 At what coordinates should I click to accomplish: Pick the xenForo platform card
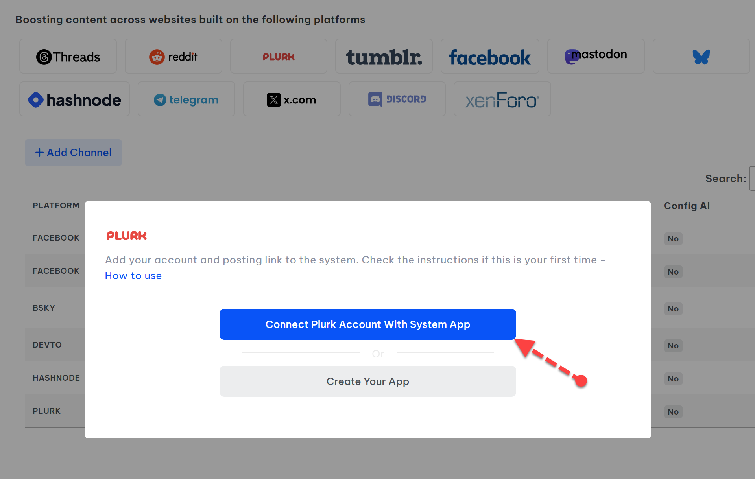coord(502,100)
